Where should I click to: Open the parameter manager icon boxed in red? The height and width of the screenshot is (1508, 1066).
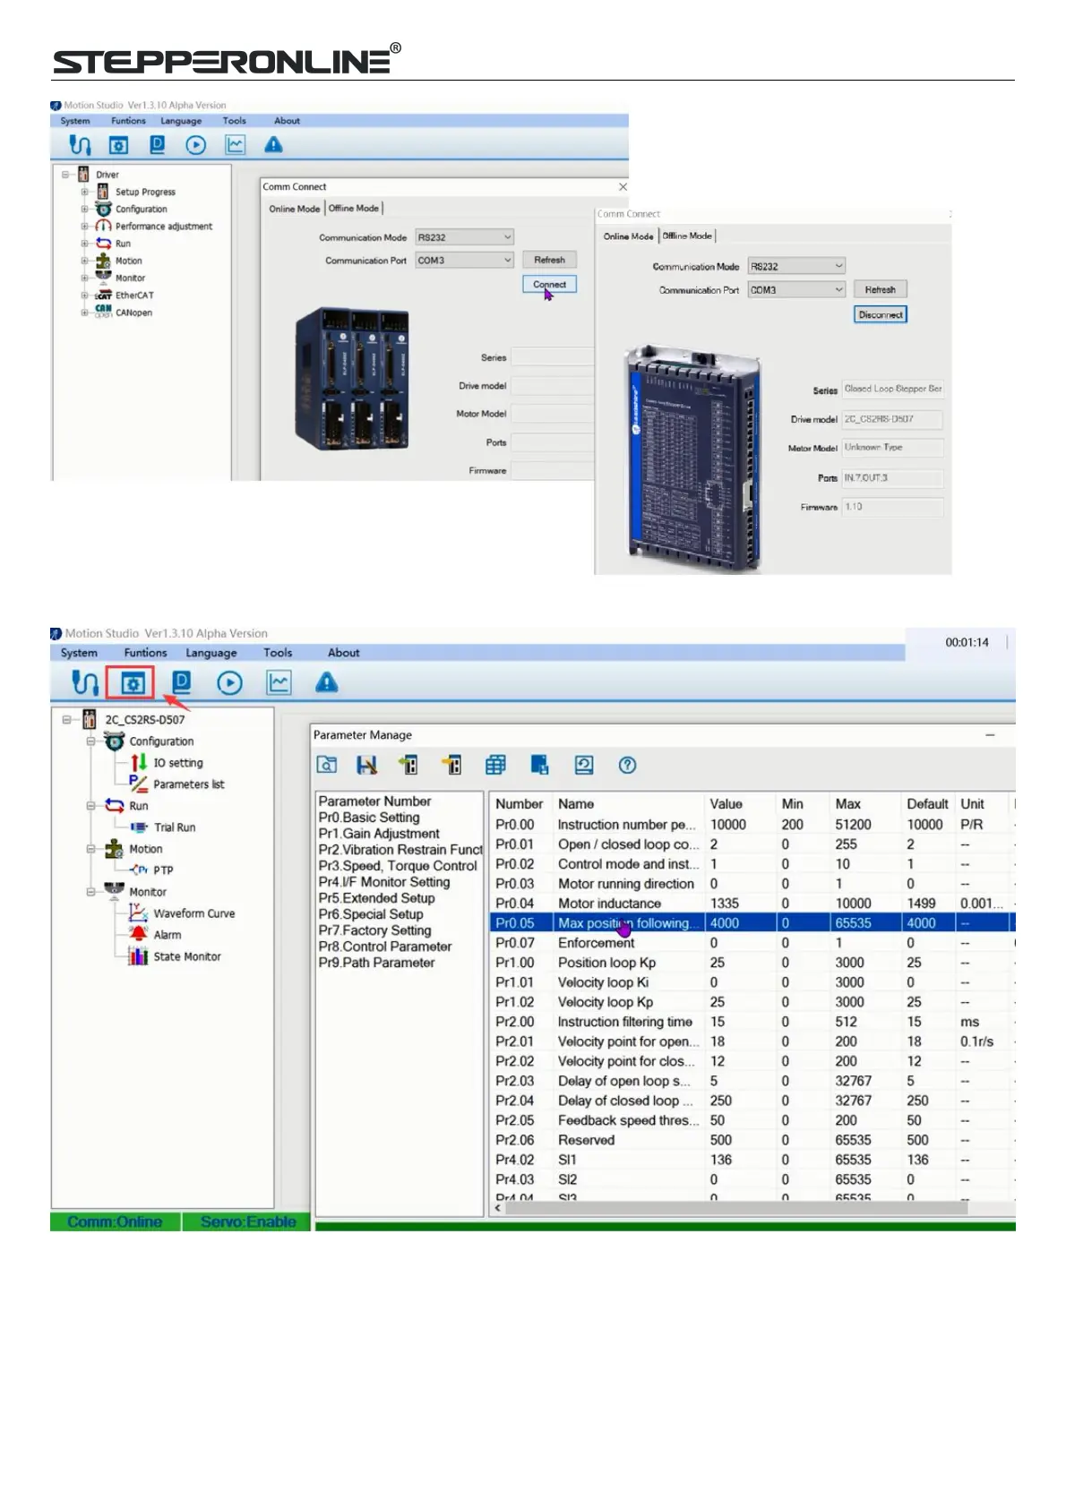point(131,683)
